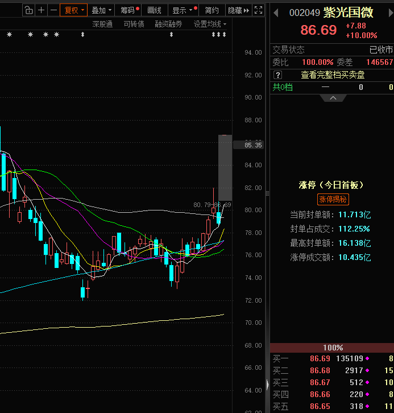
Task: Click 已收市 trading status
Action: coord(381,50)
